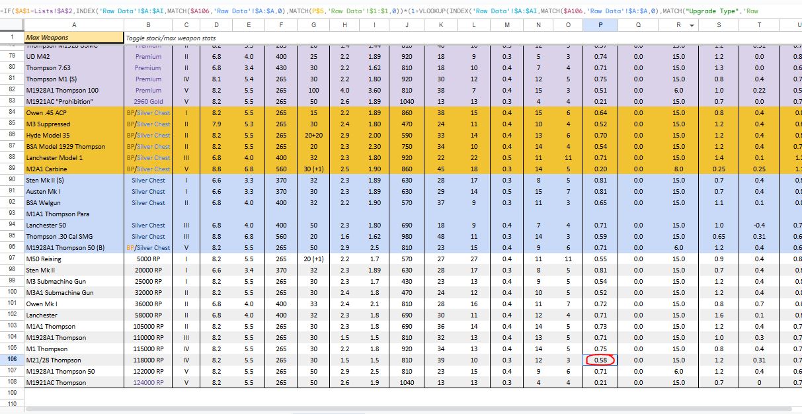The width and height of the screenshot is (802, 414).
Task: Open the column R dropdown arrow
Action: click(692, 26)
